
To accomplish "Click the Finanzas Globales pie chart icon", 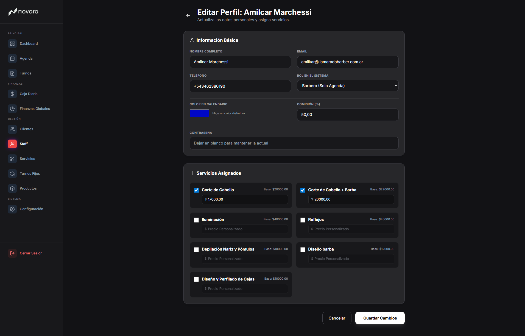I will 12,109.
